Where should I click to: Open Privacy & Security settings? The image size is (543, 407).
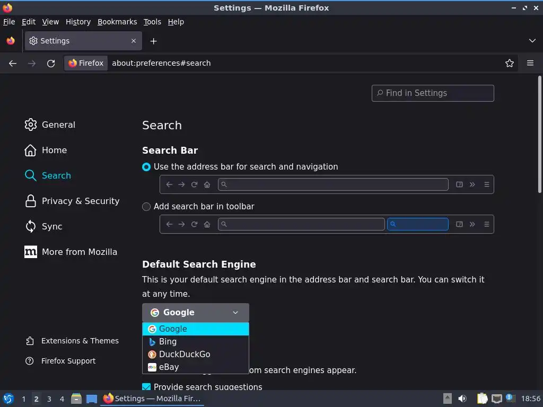pos(72,201)
